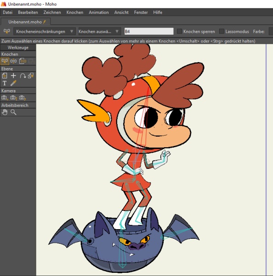Select the Transform Bone tool

point(13,61)
